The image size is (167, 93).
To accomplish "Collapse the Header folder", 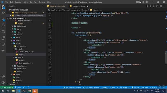I will tap(20, 49).
